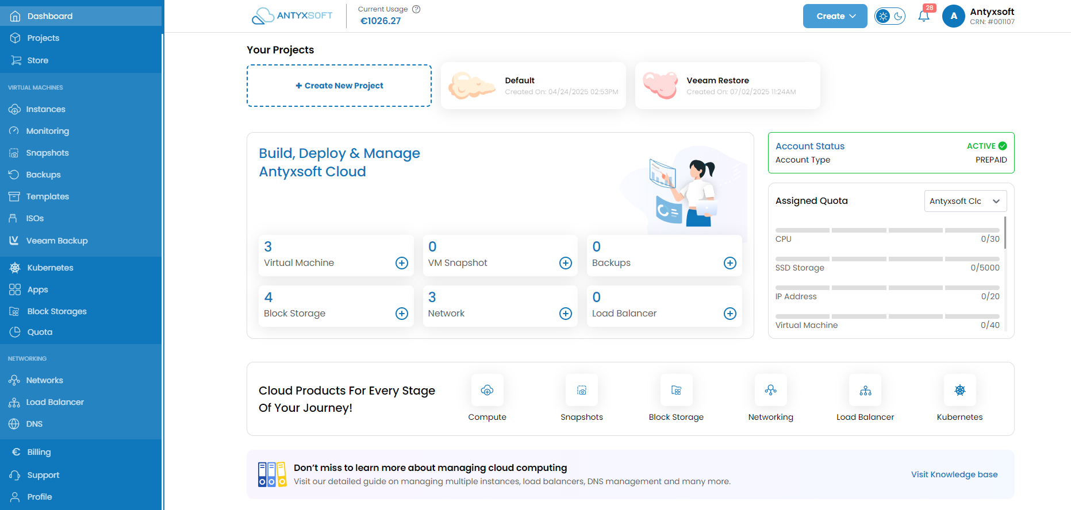Click the Assigned Quota scrollbar
The height and width of the screenshot is (510, 1071).
pyautogui.click(x=1005, y=233)
